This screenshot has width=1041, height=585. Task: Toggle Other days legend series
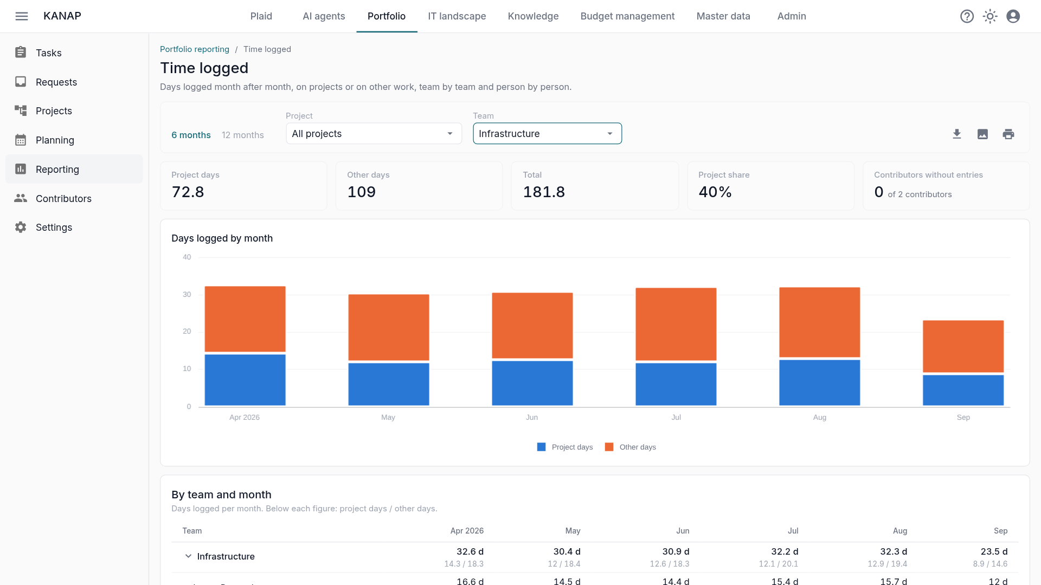pos(630,447)
